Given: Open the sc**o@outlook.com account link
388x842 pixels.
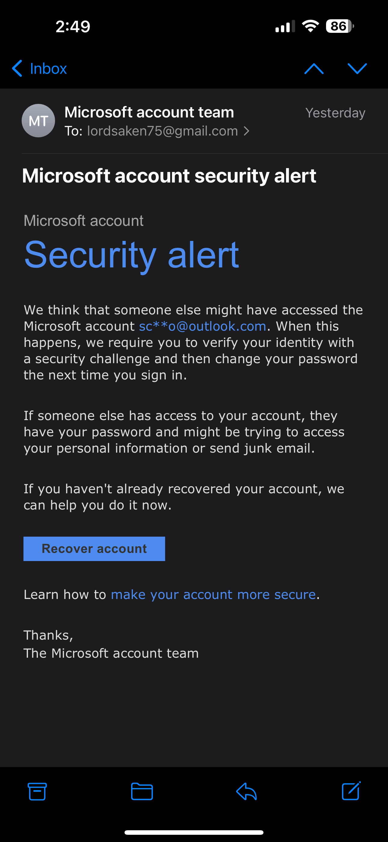Looking at the screenshot, I should [x=202, y=326].
